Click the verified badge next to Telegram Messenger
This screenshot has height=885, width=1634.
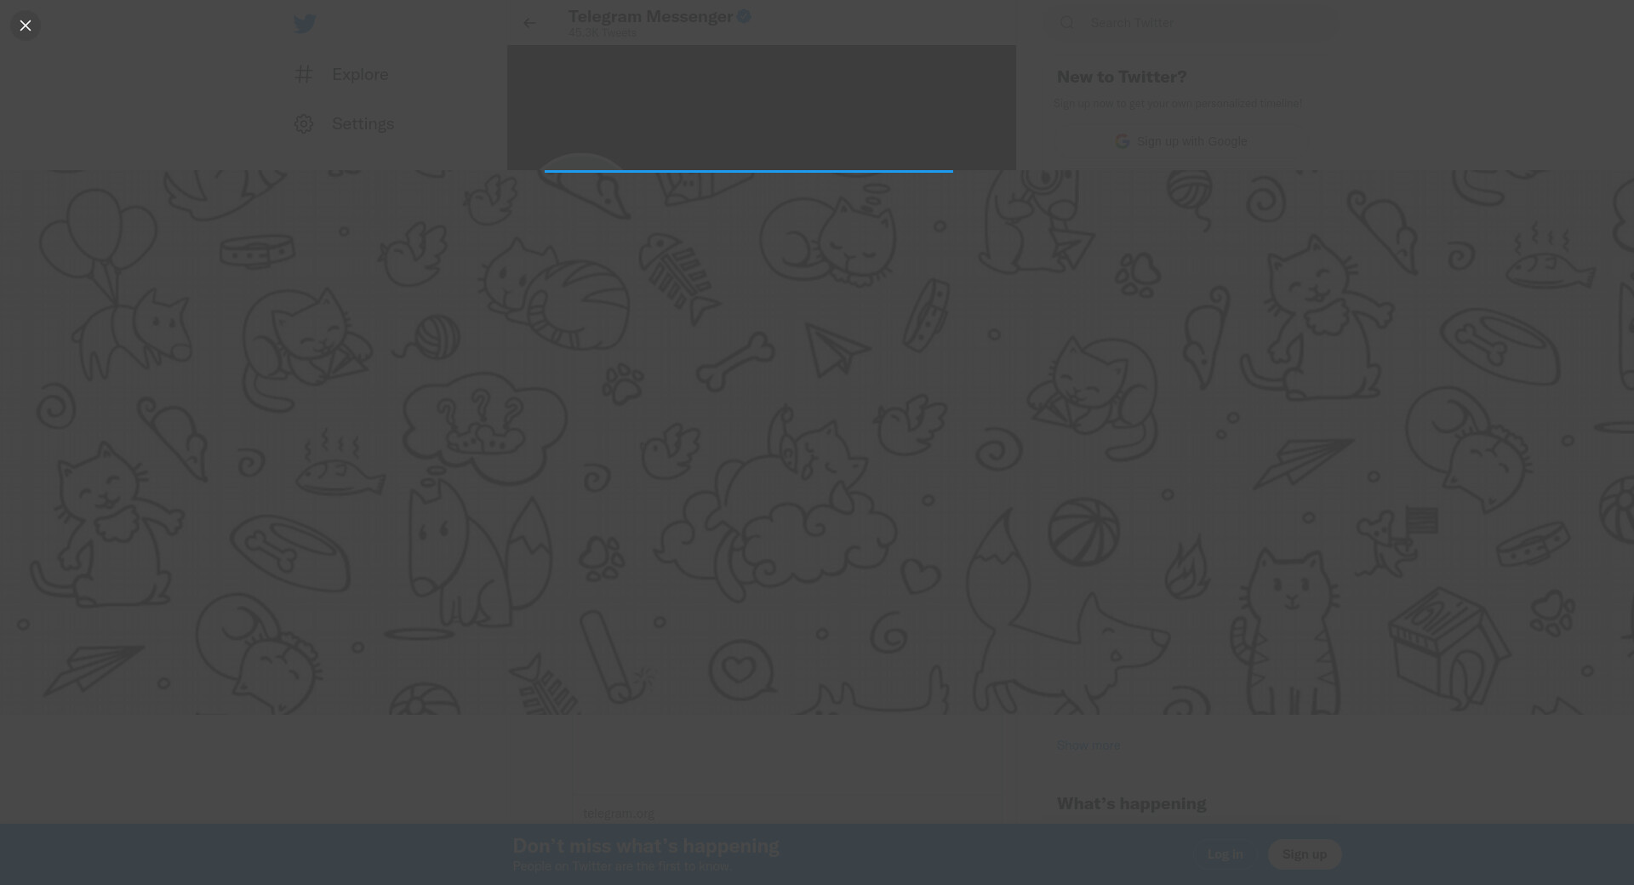click(744, 16)
